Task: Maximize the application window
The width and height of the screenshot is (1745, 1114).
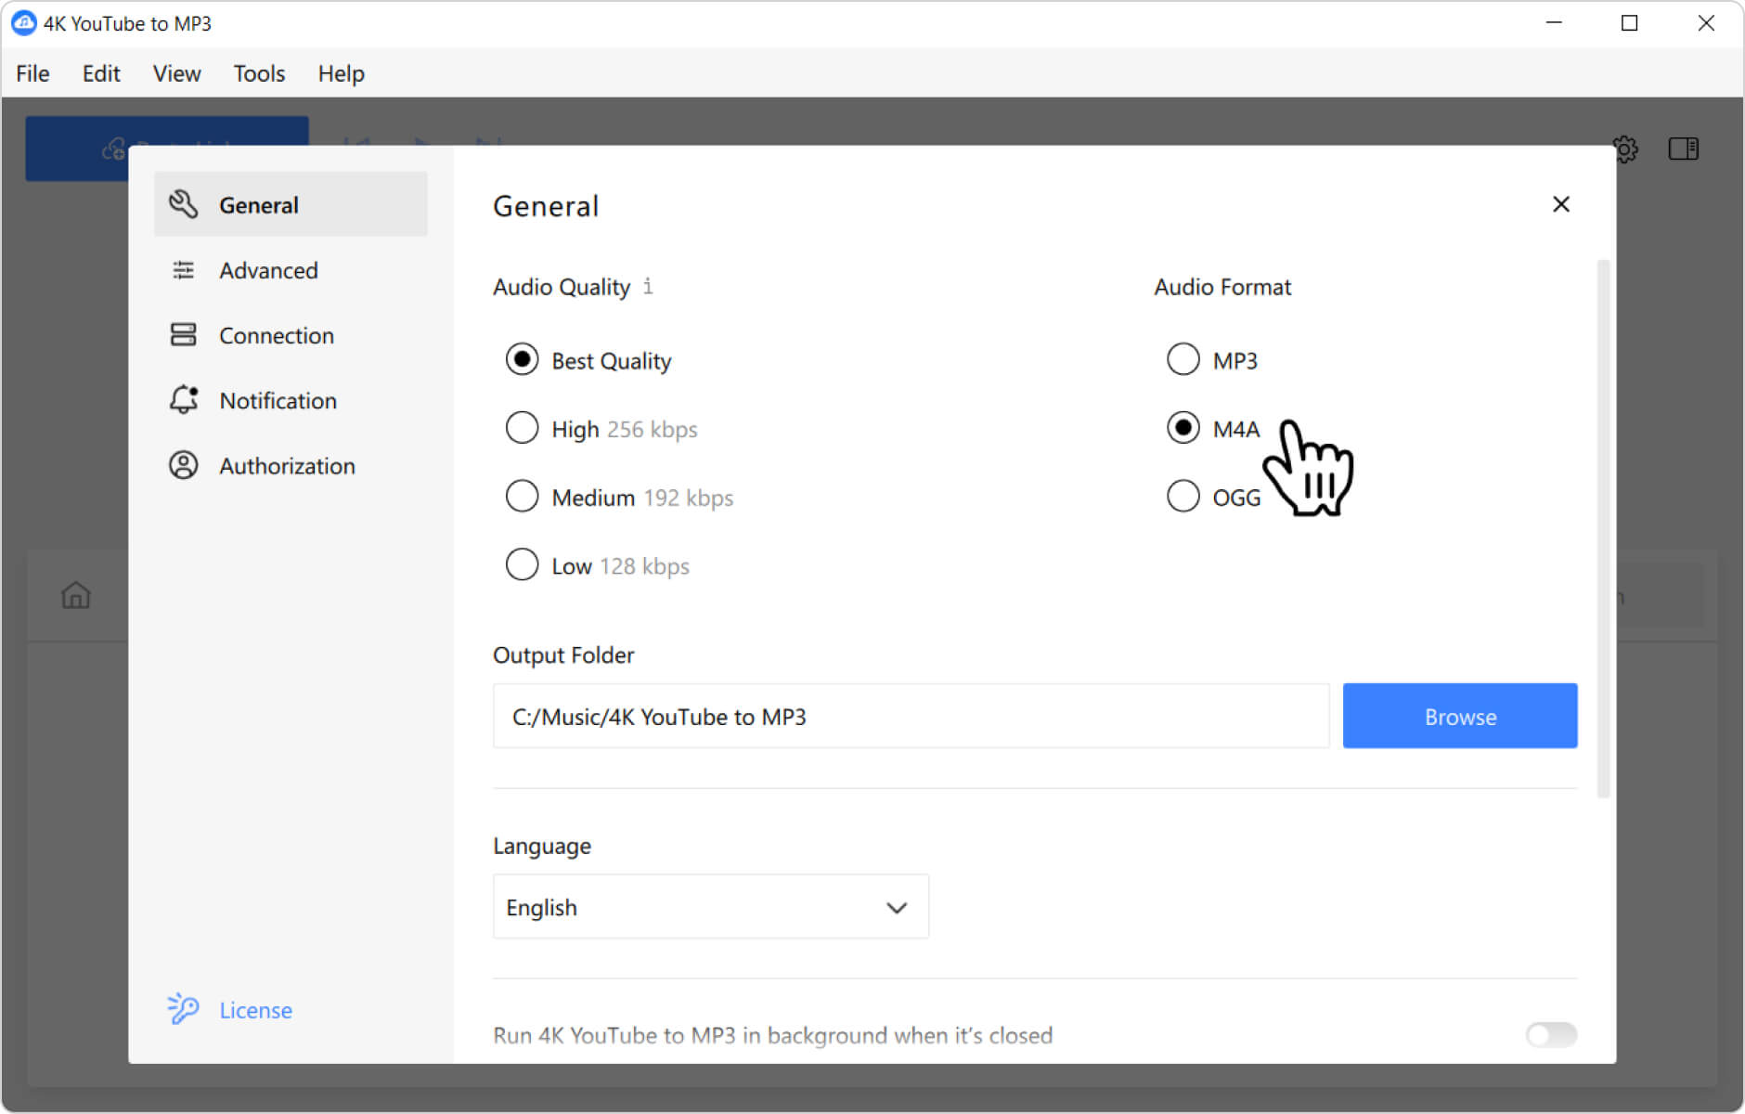Action: pyautogui.click(x=1630, y=23)
